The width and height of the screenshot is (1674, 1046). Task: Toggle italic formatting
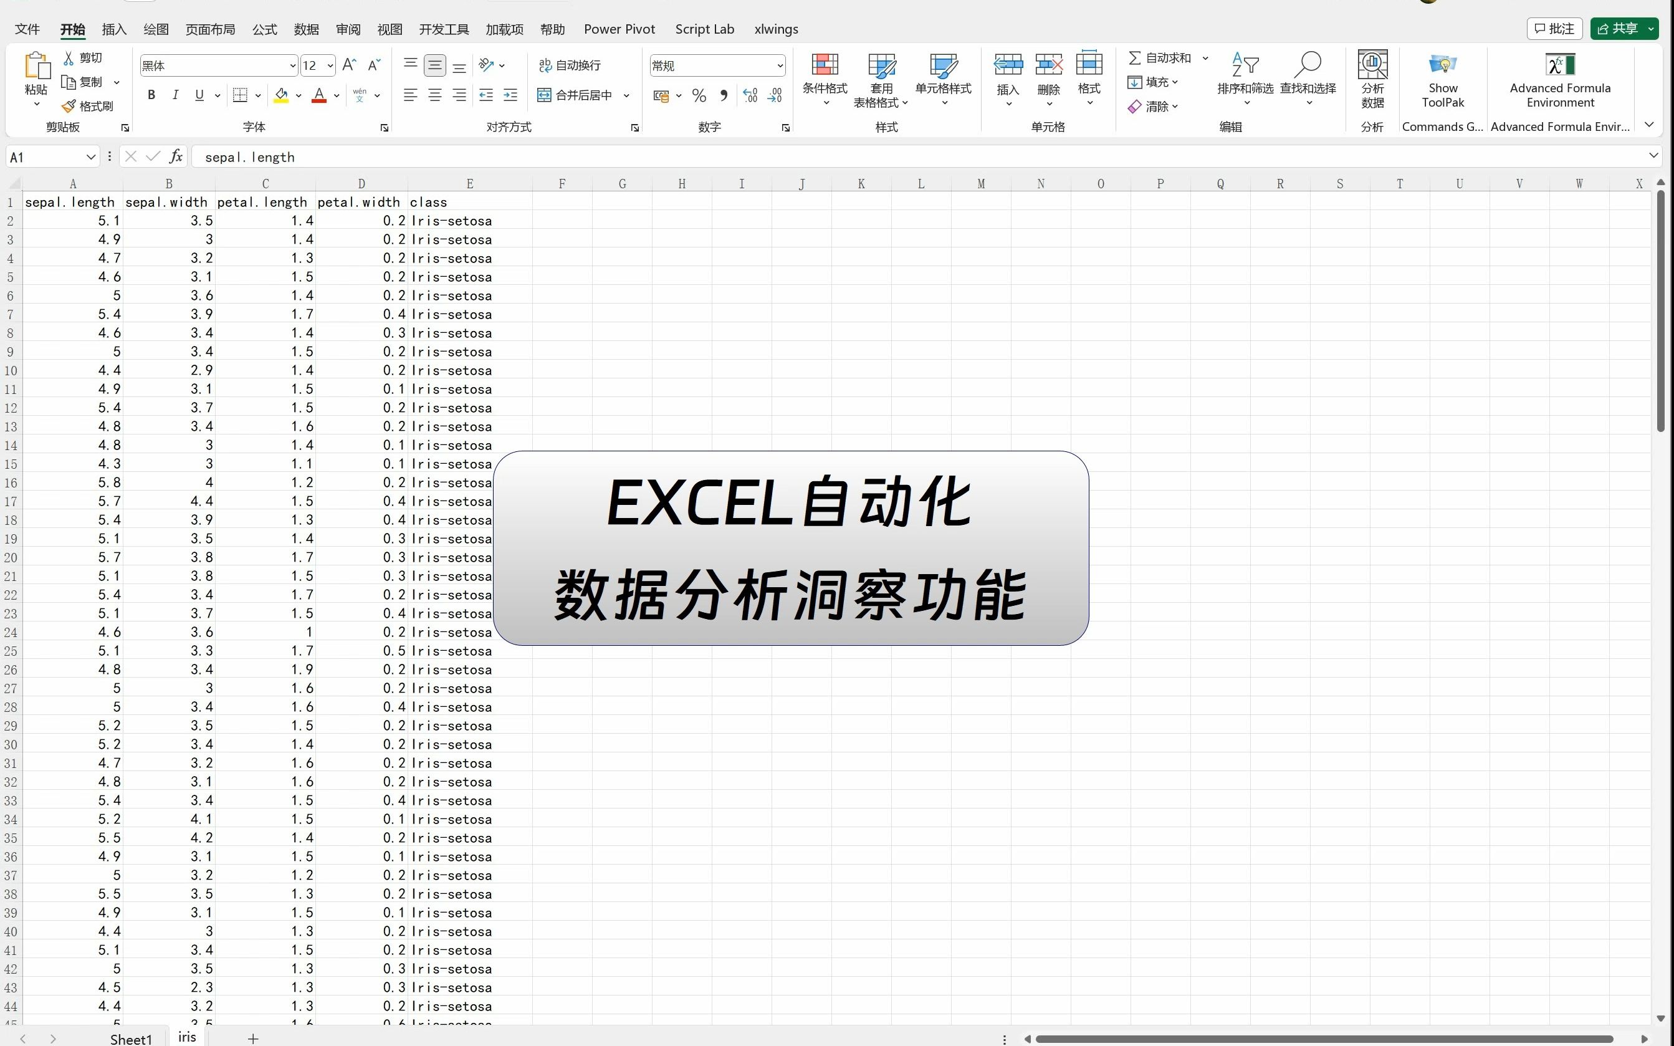click(x=175, y=95)
